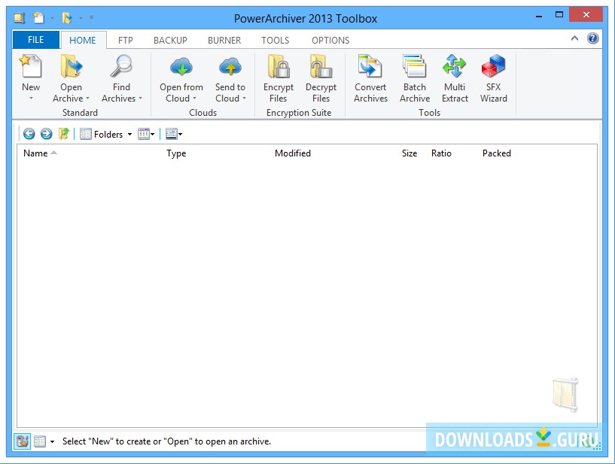The width and height of the screenshot is (615, 464).
Task: Click the status bar skin palette icon
Action: pos(23,441)
